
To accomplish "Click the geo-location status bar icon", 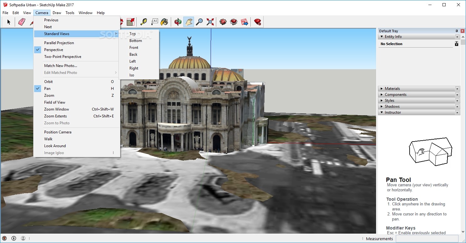I will tap(4, 238).
